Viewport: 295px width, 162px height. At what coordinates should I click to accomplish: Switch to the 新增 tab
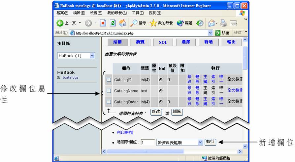tap(209, 42)
